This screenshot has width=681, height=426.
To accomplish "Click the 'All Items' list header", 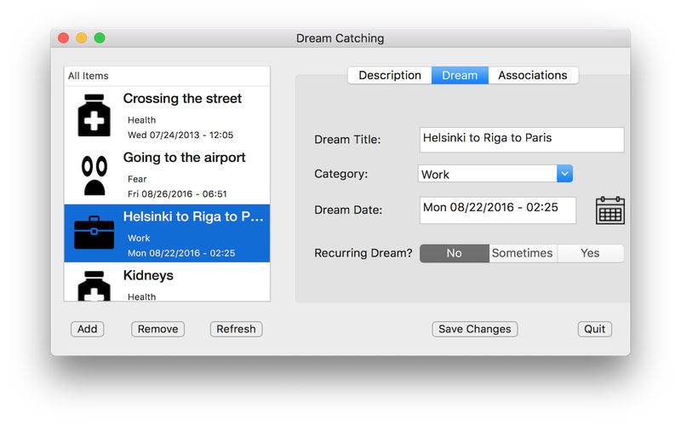I will [89, 76].
